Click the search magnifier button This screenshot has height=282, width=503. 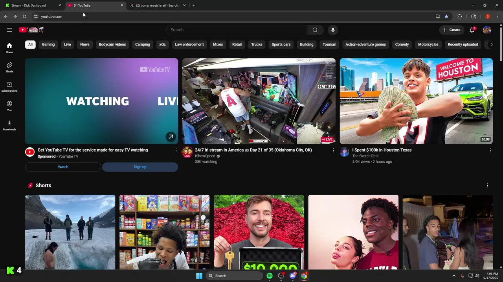(315, 30)
